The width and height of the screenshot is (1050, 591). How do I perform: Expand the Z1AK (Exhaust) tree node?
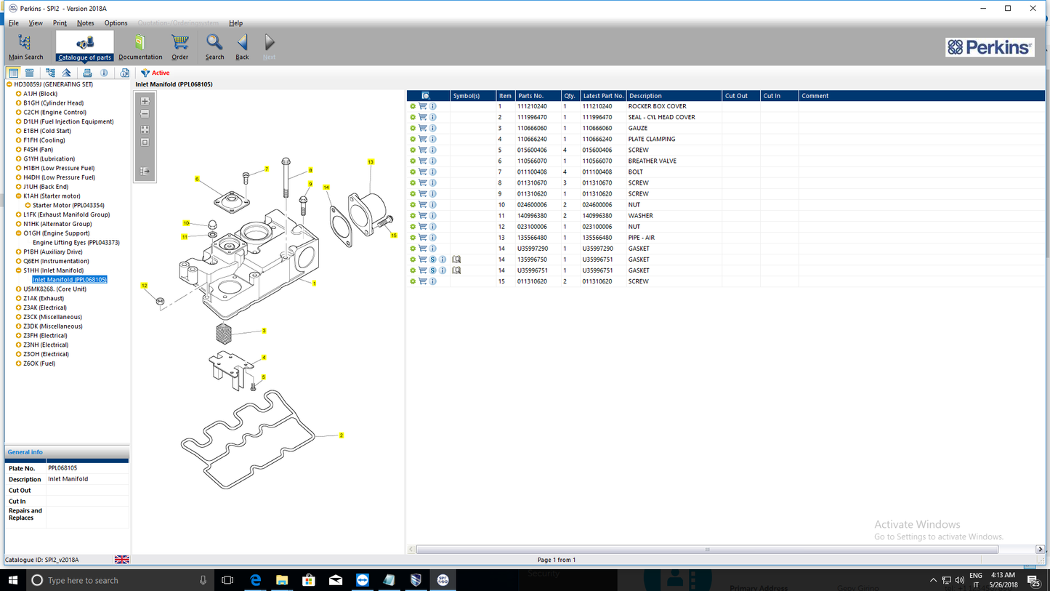(x=17, y=298)
